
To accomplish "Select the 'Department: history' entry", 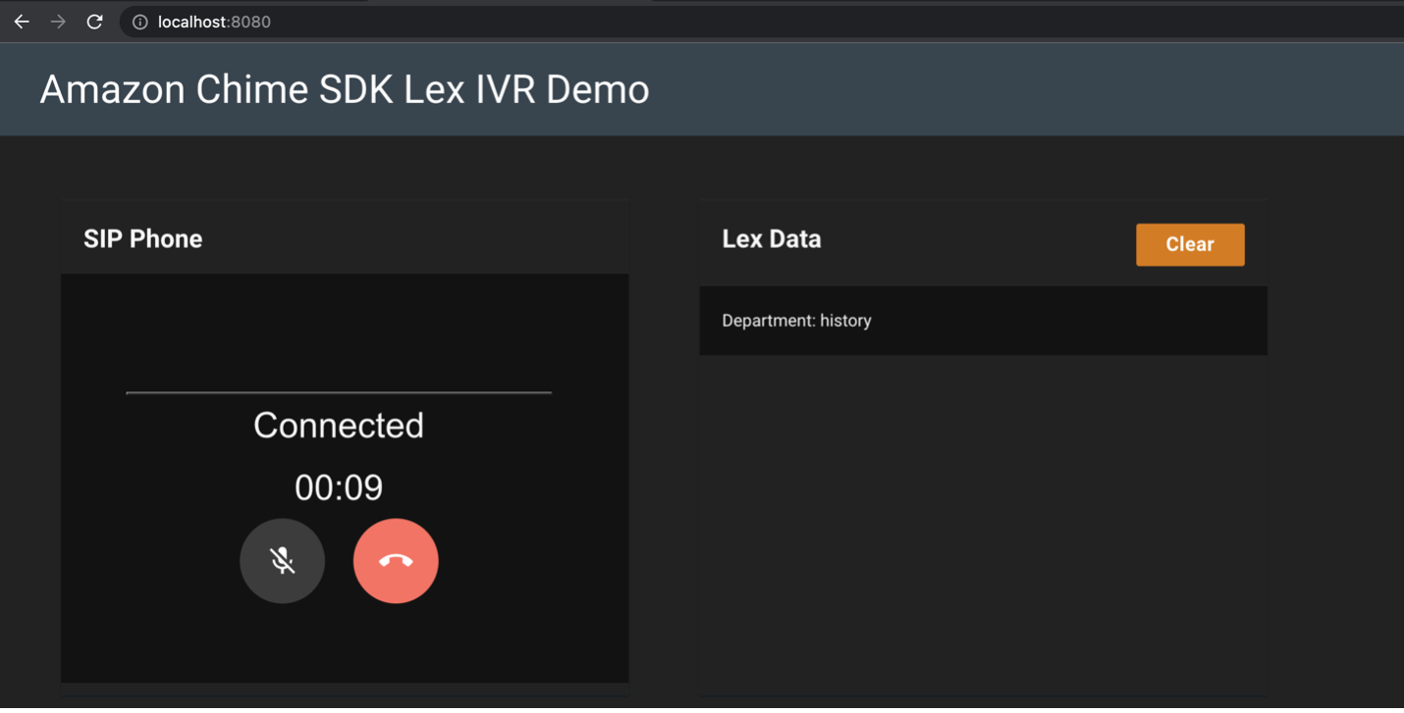I will (983, 321).
